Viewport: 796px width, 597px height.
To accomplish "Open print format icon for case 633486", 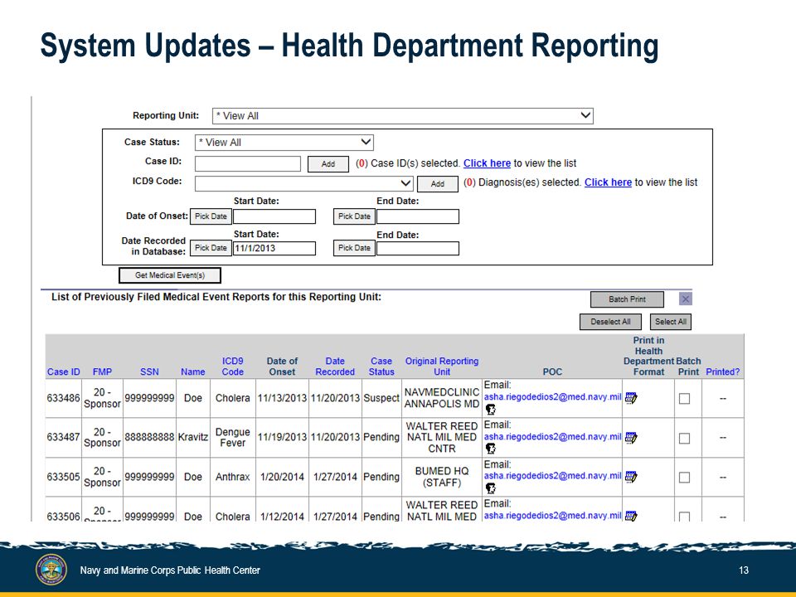I will tap(631, 398).
